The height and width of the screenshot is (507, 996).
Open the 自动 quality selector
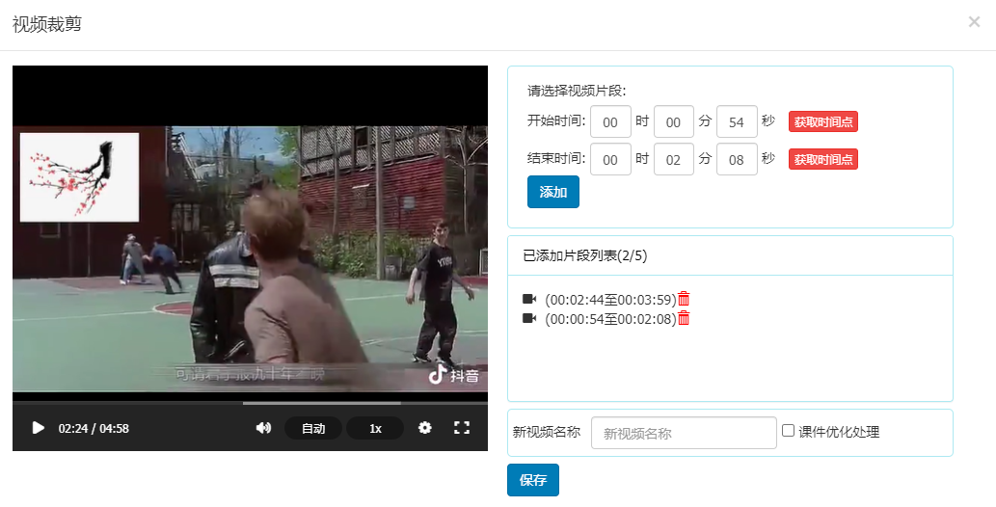tap(313, 428)
